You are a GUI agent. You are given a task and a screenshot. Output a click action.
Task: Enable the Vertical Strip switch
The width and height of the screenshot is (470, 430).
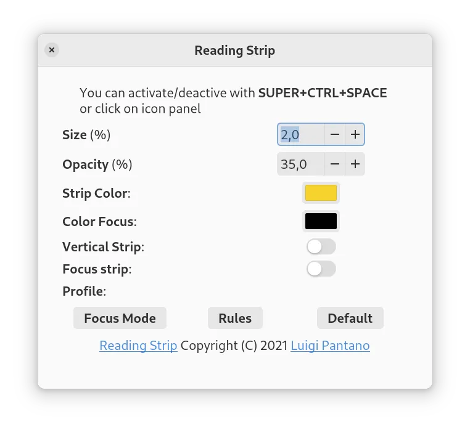tap(321, 247)
